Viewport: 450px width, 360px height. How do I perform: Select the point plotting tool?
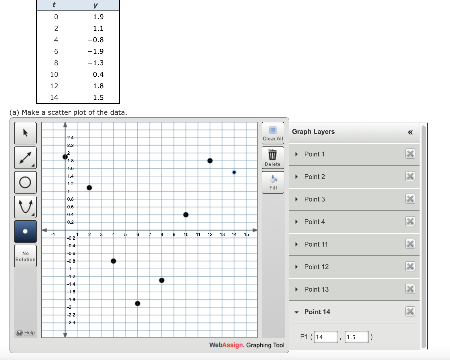coord(25,231)
